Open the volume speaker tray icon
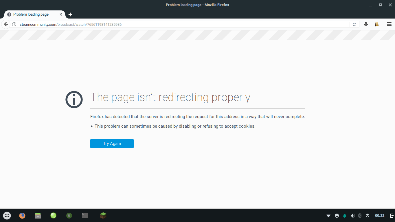 (352, 216)
